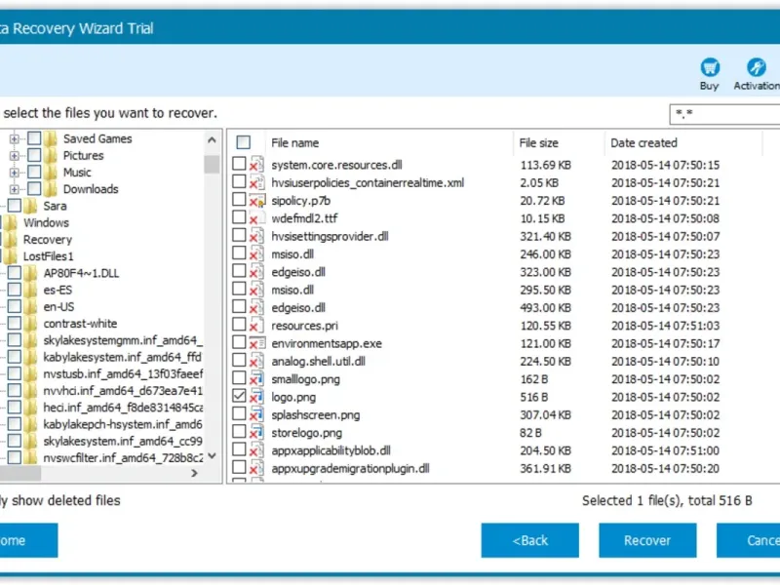Click file icon beside hvsisettingsprovider.dll

[256, 236]
